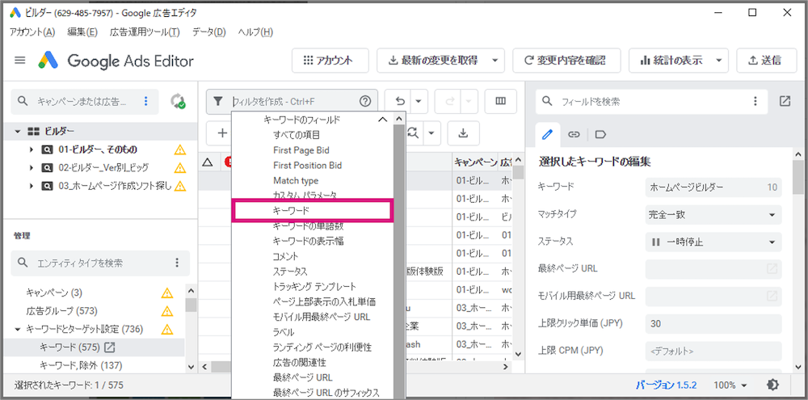Open マッチタイプ 完全一致 dropdown
Viewport: 808px width, 400px height.
click(713, 215)
